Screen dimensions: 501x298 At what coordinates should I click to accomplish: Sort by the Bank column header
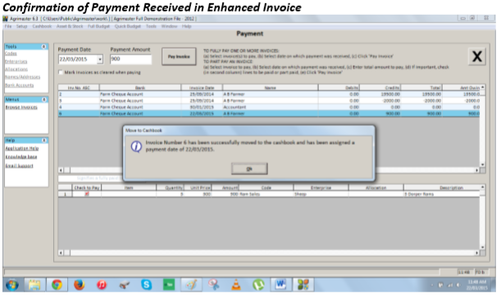click(x=140, y=88)
